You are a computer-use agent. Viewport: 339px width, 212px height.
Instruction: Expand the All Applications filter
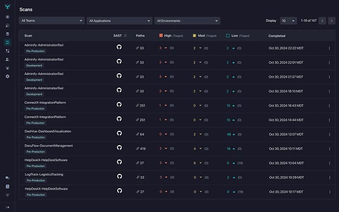click(x=119, y=21)
